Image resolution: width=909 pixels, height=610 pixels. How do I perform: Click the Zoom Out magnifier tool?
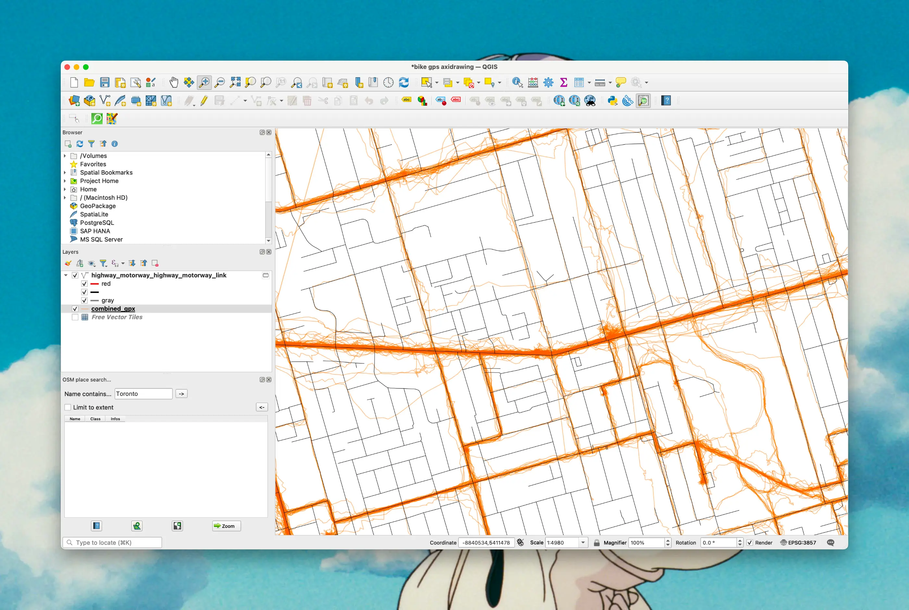220,82
